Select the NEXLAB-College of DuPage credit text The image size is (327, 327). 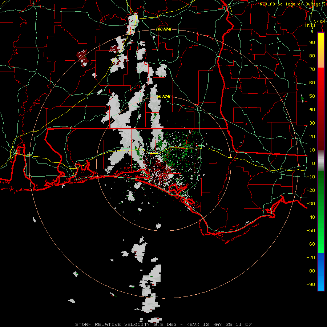292,4
